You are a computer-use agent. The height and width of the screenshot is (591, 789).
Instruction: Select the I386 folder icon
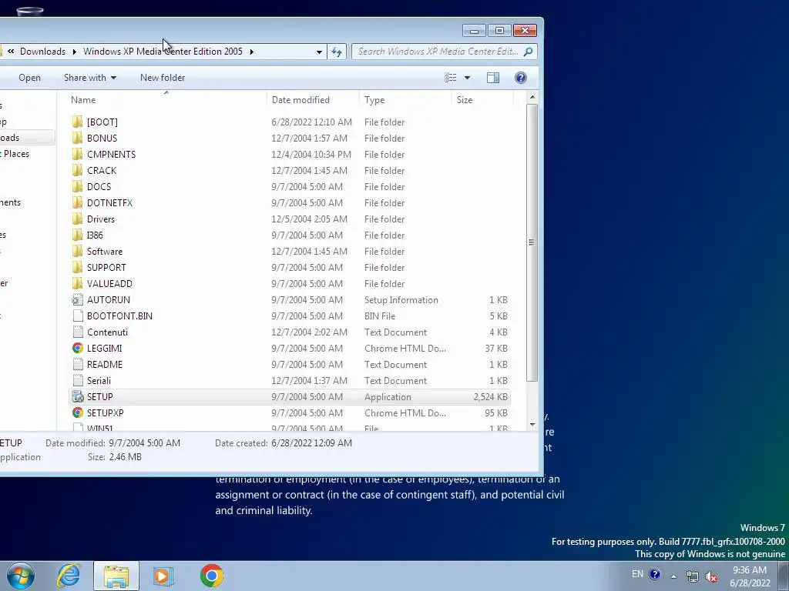(x=77, y=235)
